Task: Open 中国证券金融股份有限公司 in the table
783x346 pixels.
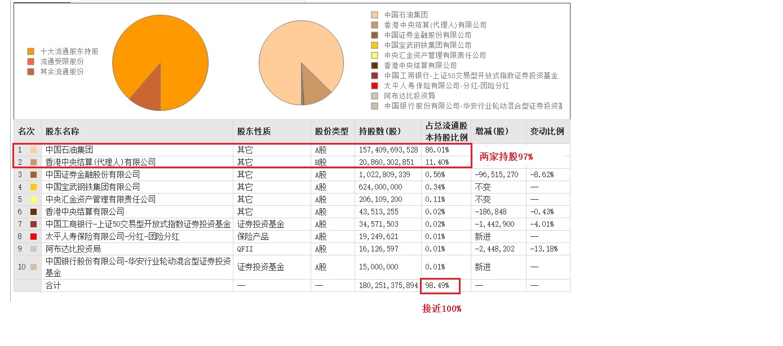Action: (93, 174)
